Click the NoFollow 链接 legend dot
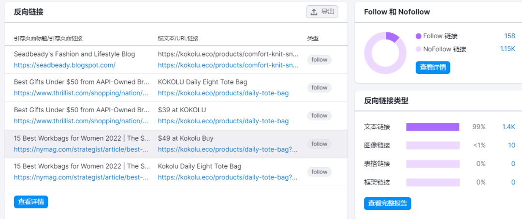The height and width of the screenshot is (219, 522). click(418, 49)
